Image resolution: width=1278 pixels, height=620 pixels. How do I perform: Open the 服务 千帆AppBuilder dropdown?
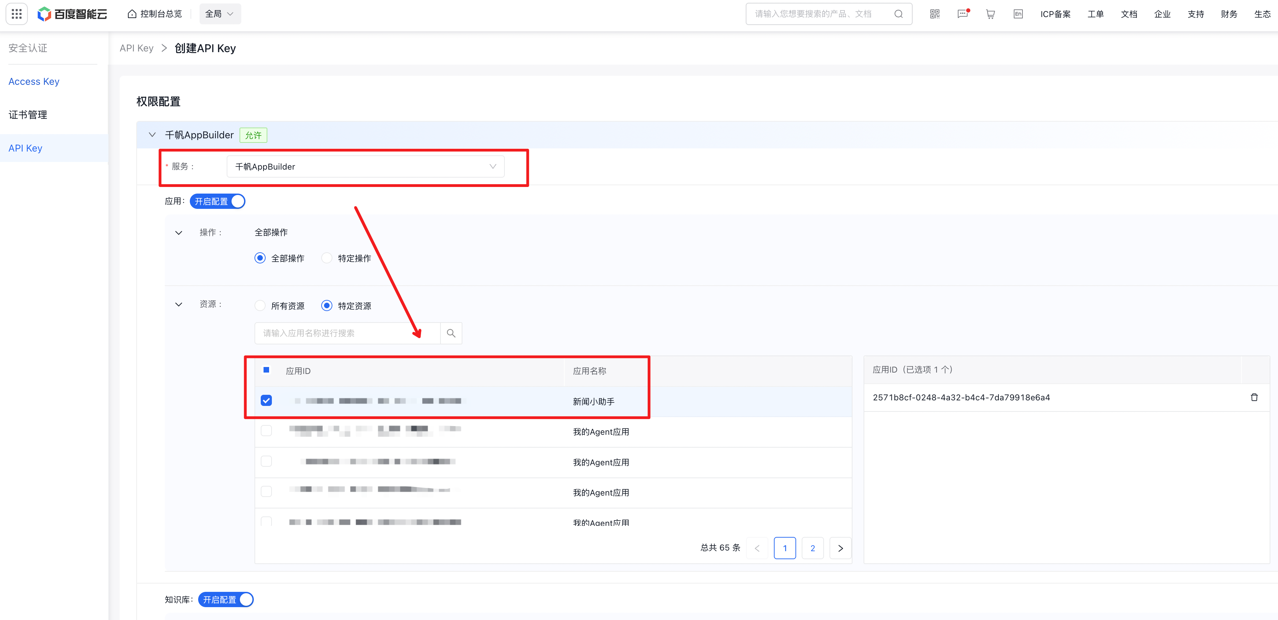[x=366, y=166]
